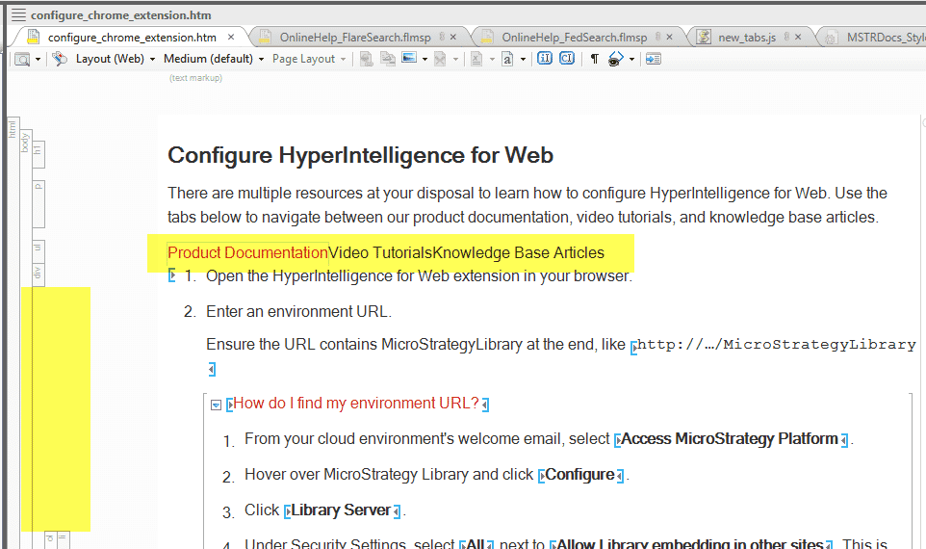Open the dropdown next to the variable icon

pos(492,59)
